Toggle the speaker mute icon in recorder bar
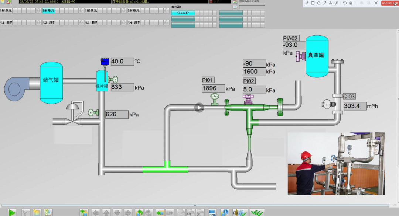 tap(361, 3)
